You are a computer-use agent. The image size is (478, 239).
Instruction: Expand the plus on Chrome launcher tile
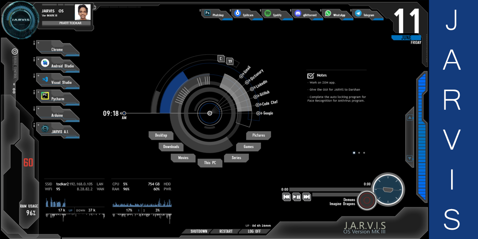point(38,43)
